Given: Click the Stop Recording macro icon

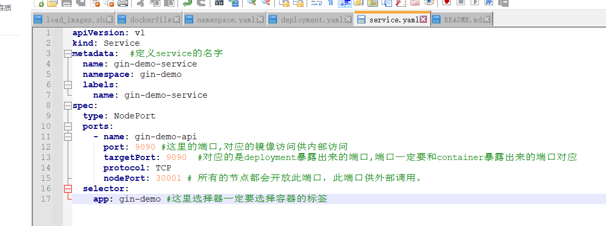Looking at the screenshot, I should point(461,3).
